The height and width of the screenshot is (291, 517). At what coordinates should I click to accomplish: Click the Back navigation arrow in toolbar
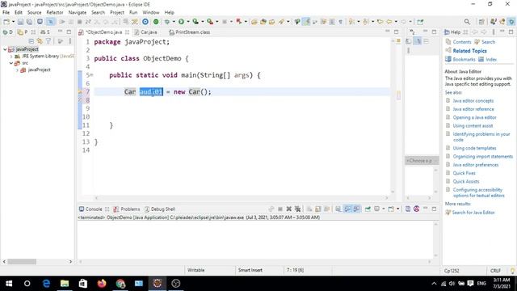(x=389, y=22)
